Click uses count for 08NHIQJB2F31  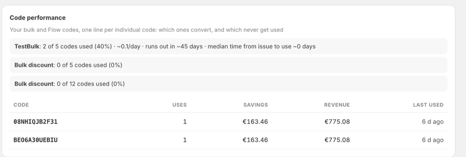(x=185, y=122)
